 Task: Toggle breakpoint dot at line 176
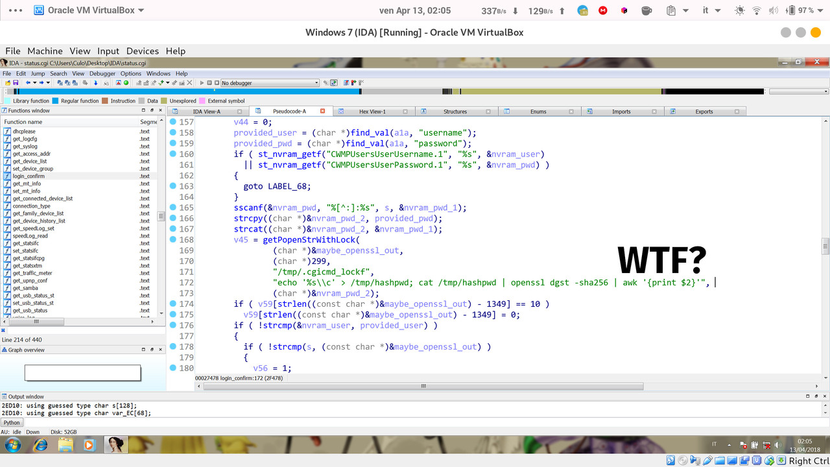coord(173,325)
